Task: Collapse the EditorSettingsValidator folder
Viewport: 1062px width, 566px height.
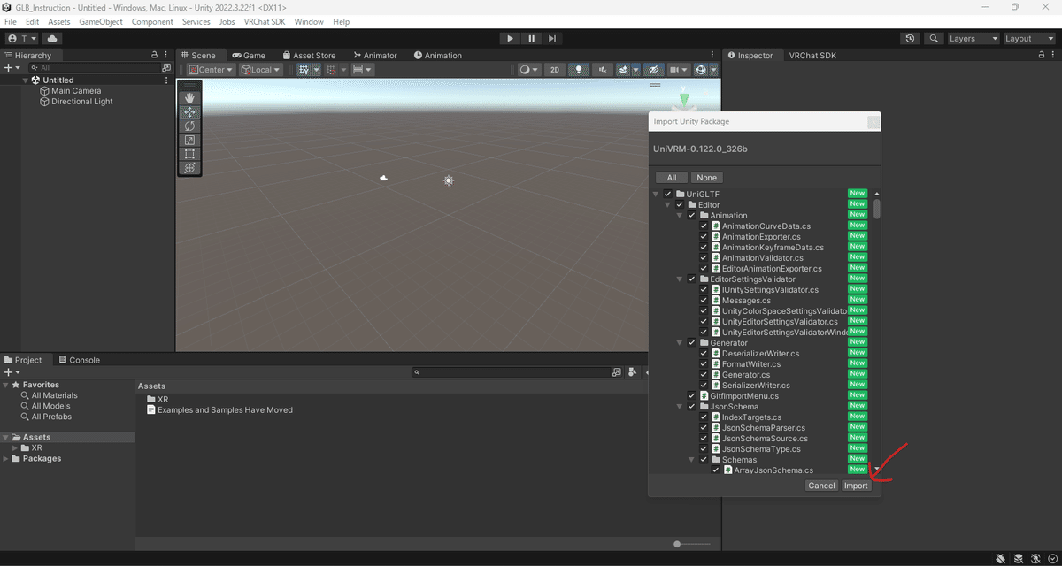Action: coord(680,279)
